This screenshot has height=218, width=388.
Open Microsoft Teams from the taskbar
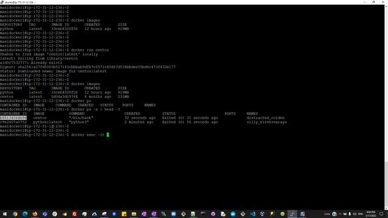(x=45, y=214)
